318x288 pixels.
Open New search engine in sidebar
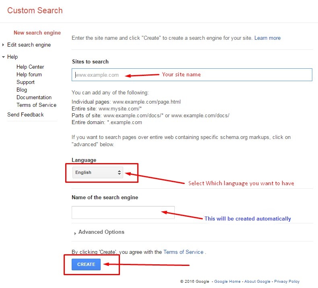(37, 33)
